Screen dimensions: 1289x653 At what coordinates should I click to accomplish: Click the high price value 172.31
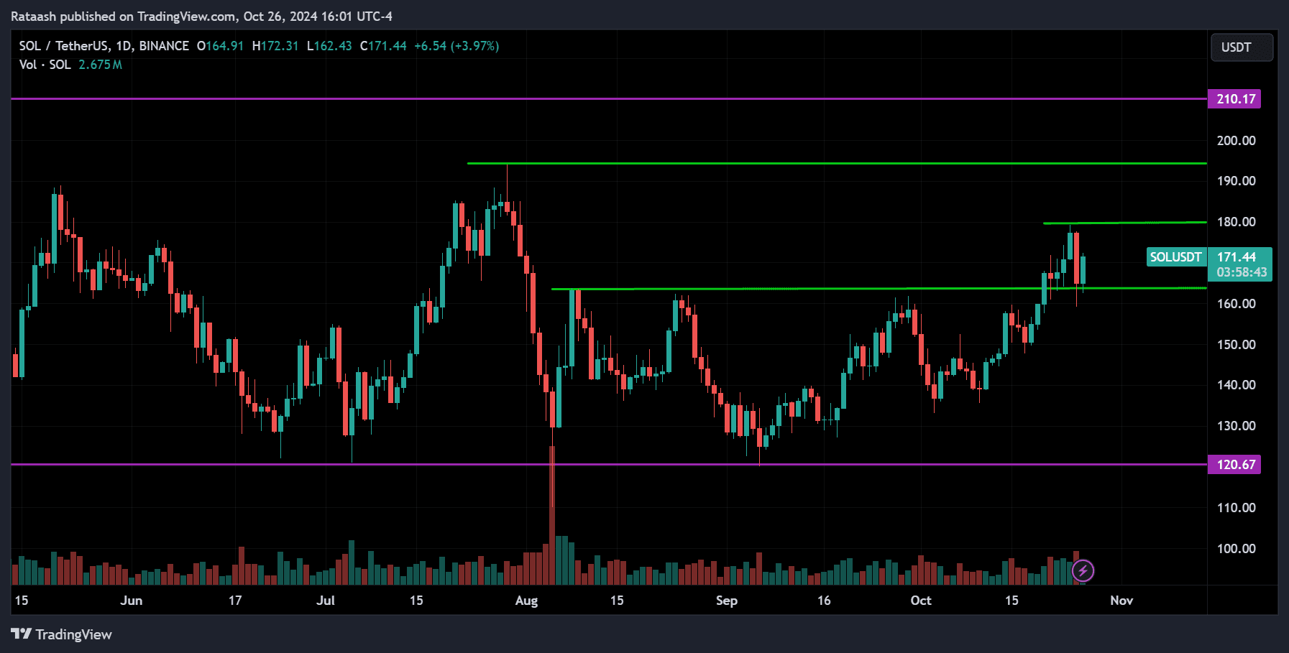280,46
